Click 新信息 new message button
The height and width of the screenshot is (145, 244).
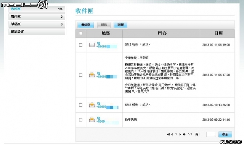point(86,25)
